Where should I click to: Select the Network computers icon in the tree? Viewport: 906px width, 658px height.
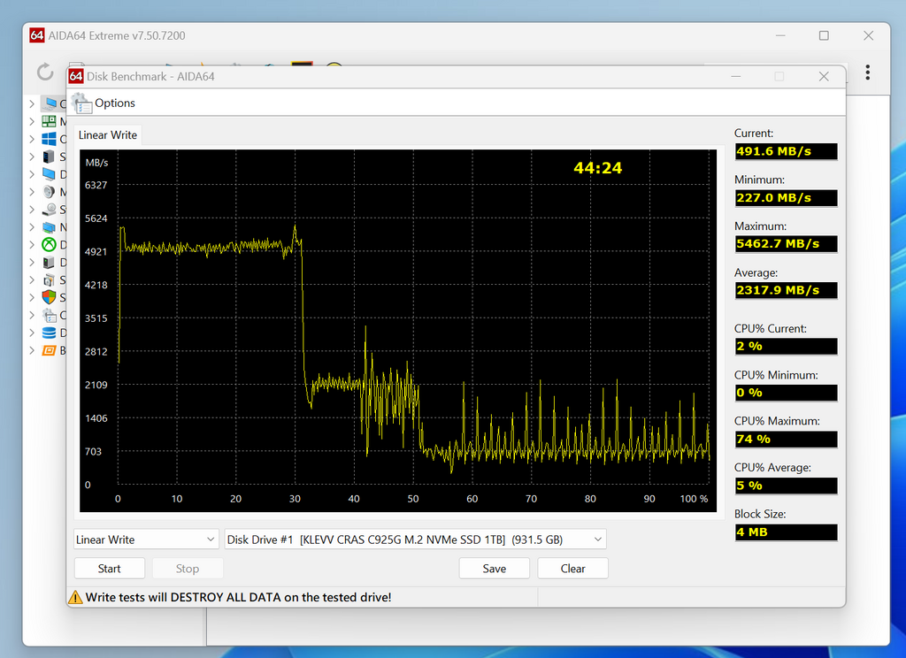click(50, 227)
